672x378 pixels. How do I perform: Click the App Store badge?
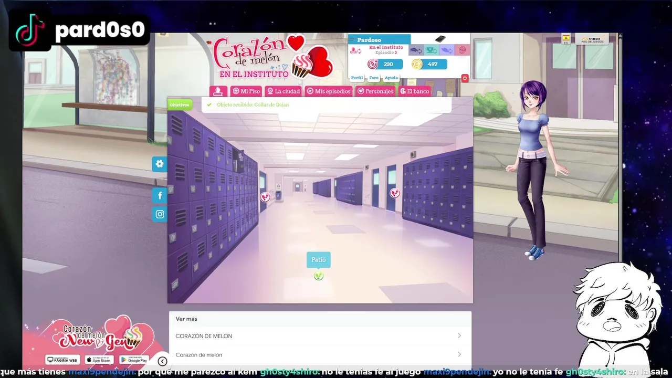(x=99, y=360)
